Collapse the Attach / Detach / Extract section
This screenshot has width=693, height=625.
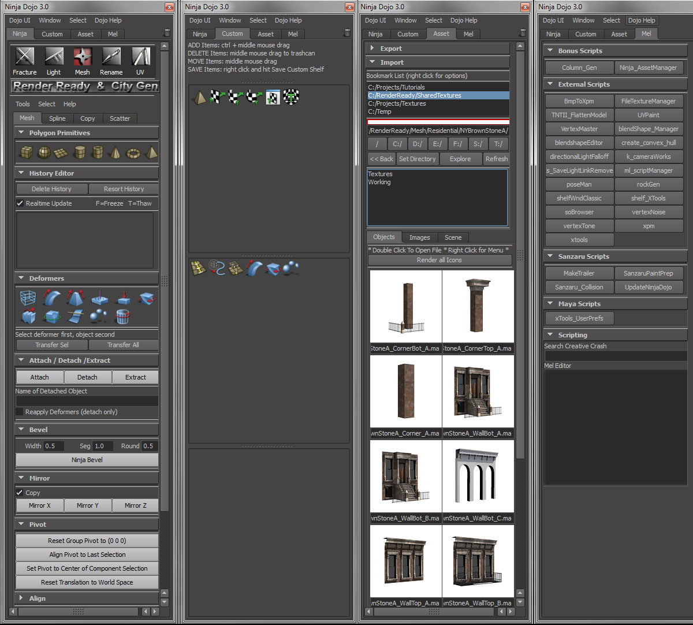coord(87,360)
